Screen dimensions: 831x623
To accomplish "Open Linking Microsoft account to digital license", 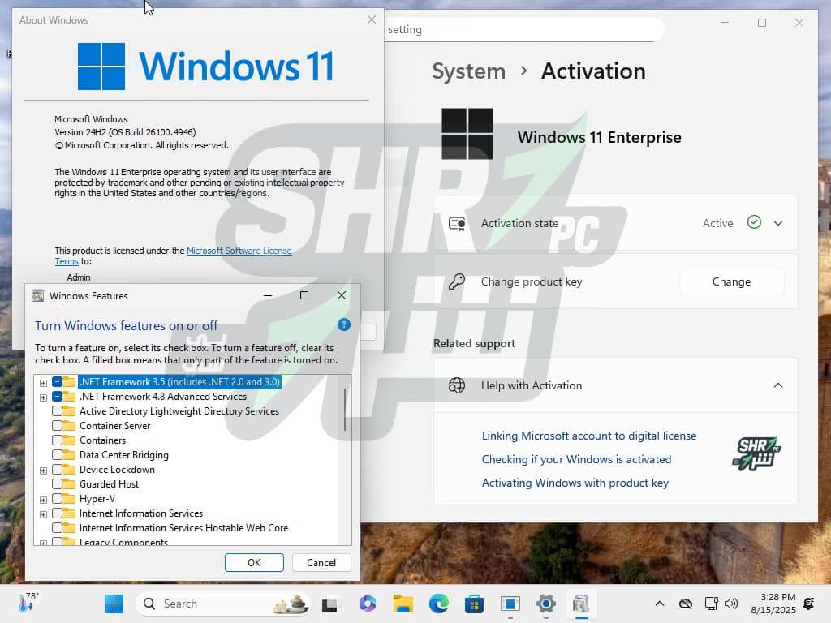I will click(x=589, y=436).
